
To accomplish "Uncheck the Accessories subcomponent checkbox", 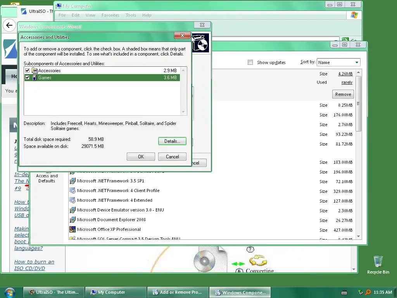I will point(28,71).
